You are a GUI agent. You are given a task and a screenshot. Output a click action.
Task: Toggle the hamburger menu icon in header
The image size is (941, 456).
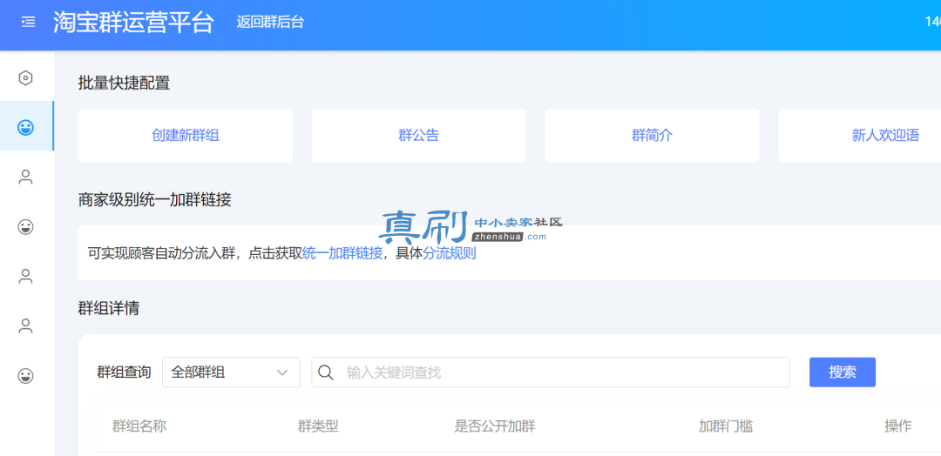pyautogui.click(x=28, y=22)
